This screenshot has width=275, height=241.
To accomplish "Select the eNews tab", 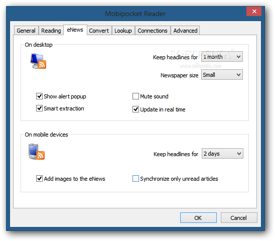I will coord(75,30).
